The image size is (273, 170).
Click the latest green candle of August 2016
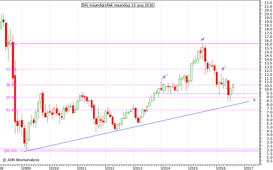pyautogui.click(x=233, y=86)
